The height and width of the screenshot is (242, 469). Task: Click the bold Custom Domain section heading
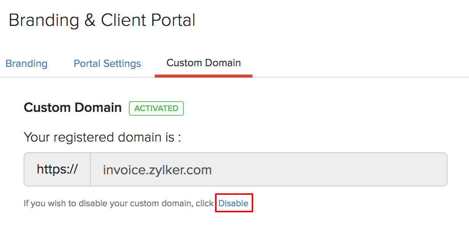(x=72, y=108)
